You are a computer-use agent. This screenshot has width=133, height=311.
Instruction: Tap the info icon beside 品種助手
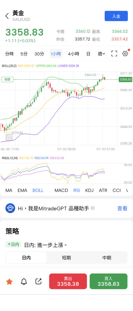click(92, 208)
